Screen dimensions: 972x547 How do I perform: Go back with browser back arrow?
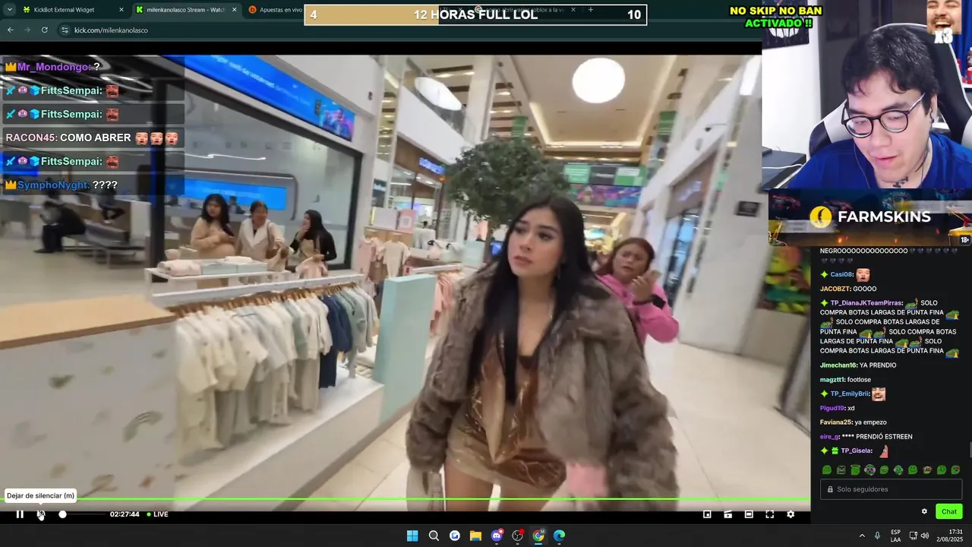(11, 30)
